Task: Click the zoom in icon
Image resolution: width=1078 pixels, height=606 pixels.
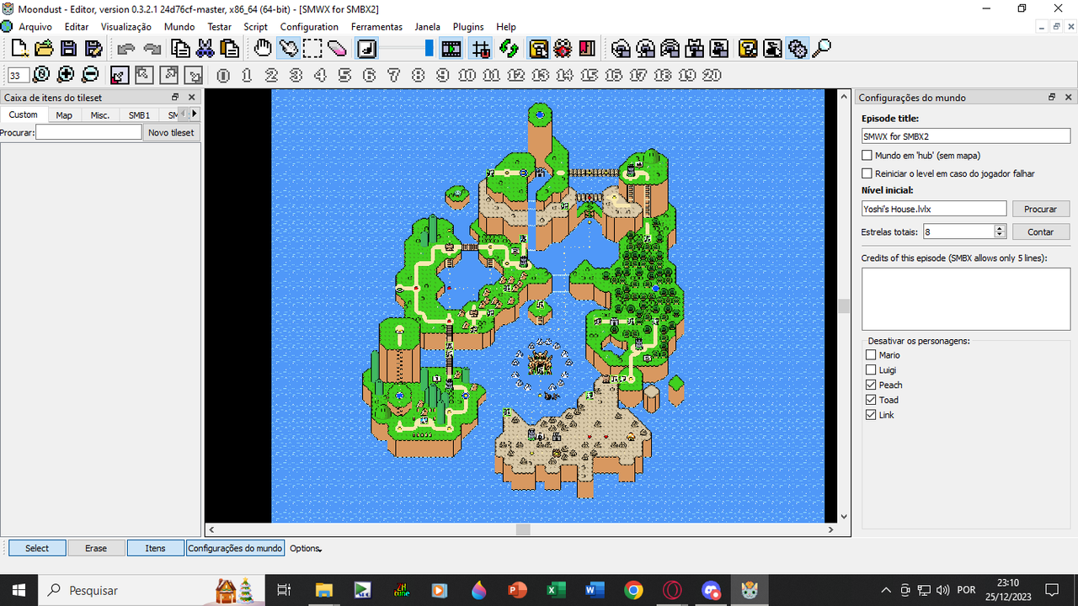Action: (x=66, y=75)
